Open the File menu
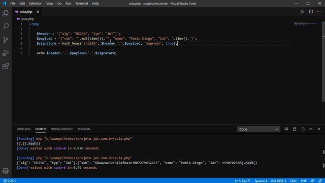The image size is (325, 183). pyautogui.click(x=13, y=4)
